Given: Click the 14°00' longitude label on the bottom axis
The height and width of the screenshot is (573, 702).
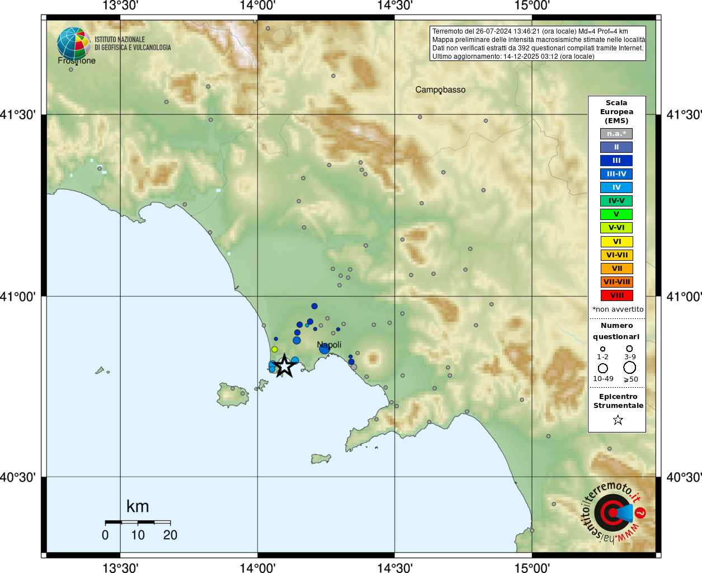Looking at the screenshot, I should [x=257, y=567].
